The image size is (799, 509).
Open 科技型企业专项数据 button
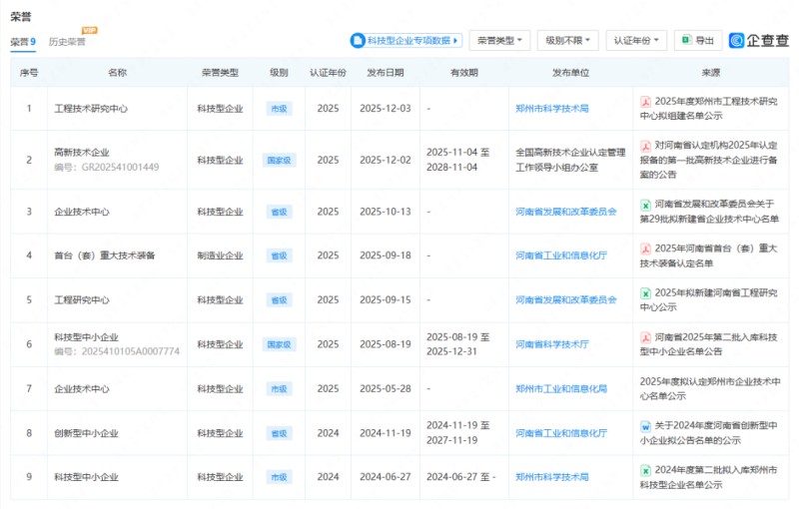pyautogui.click(x=405, y=41)
